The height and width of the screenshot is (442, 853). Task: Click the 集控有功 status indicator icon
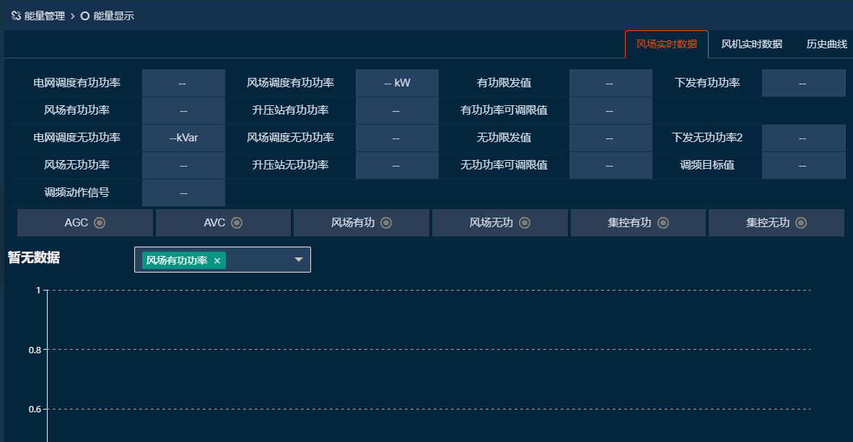662,223
